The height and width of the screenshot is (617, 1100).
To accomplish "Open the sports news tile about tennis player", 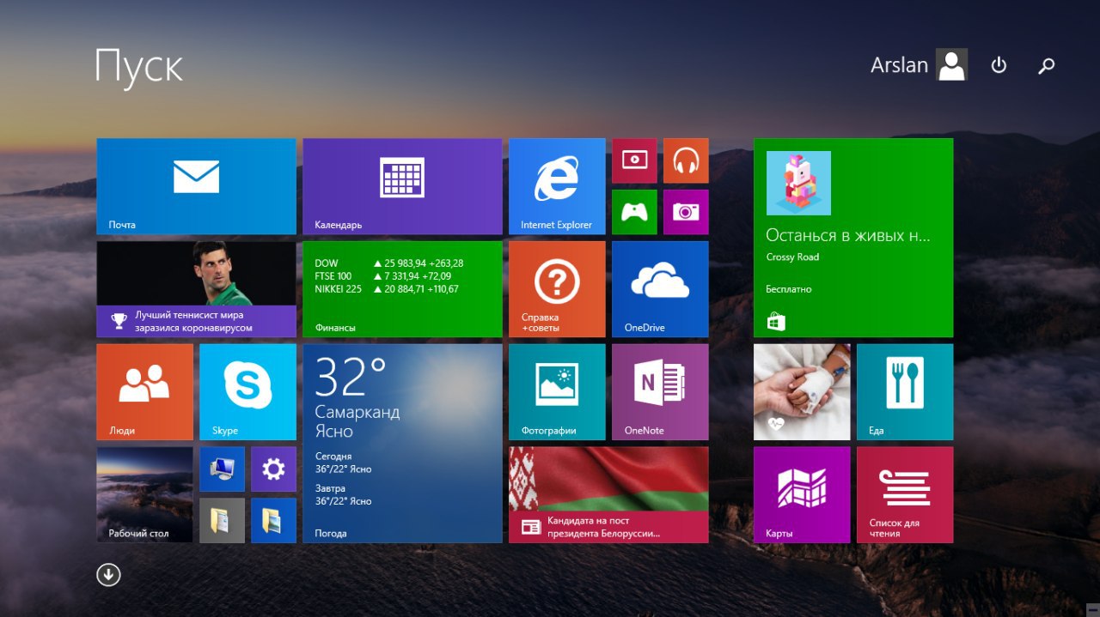I will pos(196,289).
